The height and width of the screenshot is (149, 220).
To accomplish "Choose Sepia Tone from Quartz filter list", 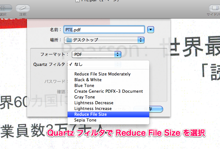I will pyautogui.click(x=108, y=120).
